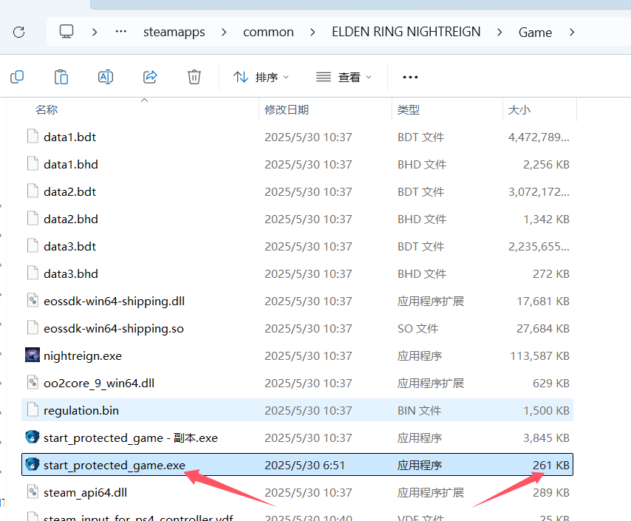Viewport: 631px width, 521px height.
Task: Sort files by 修改日期 column header
Action: click(287, 109)
